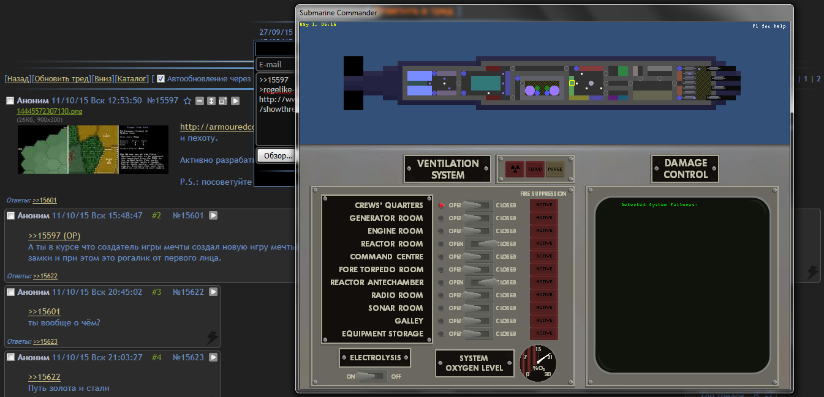The width and height of the screenshot is (824, 397).
Task: Tick the checkbox on post №15623
Action: tap(10, 357)
